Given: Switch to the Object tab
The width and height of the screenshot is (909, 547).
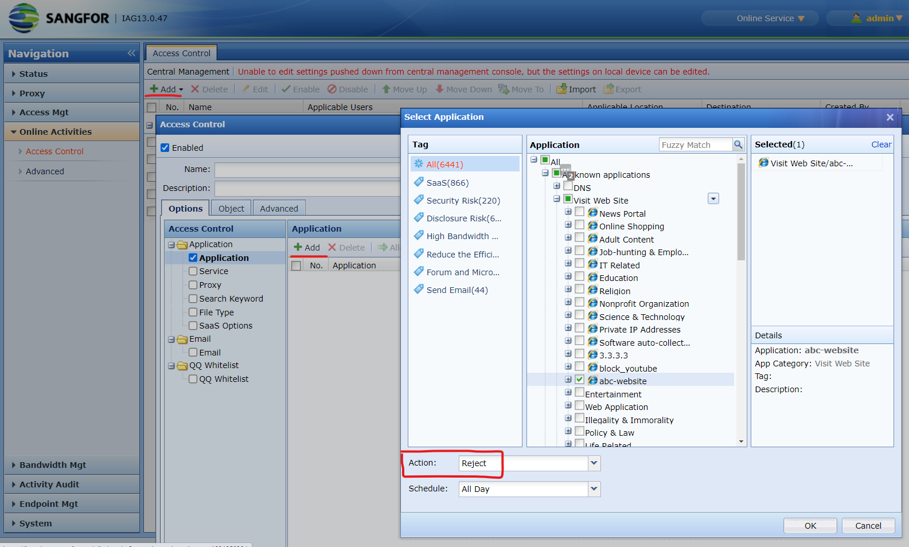Looking at the screenshot, I should point(231,209).
